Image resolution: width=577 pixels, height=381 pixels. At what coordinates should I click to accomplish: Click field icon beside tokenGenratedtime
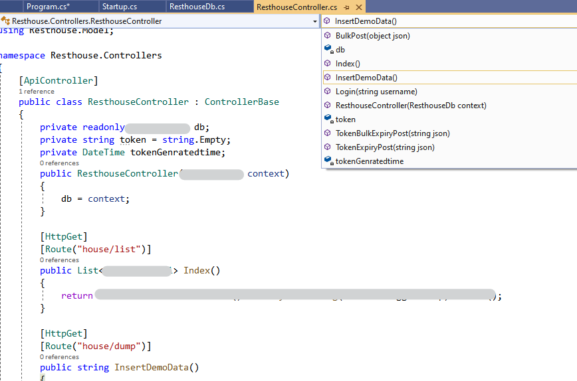point(328,161)
